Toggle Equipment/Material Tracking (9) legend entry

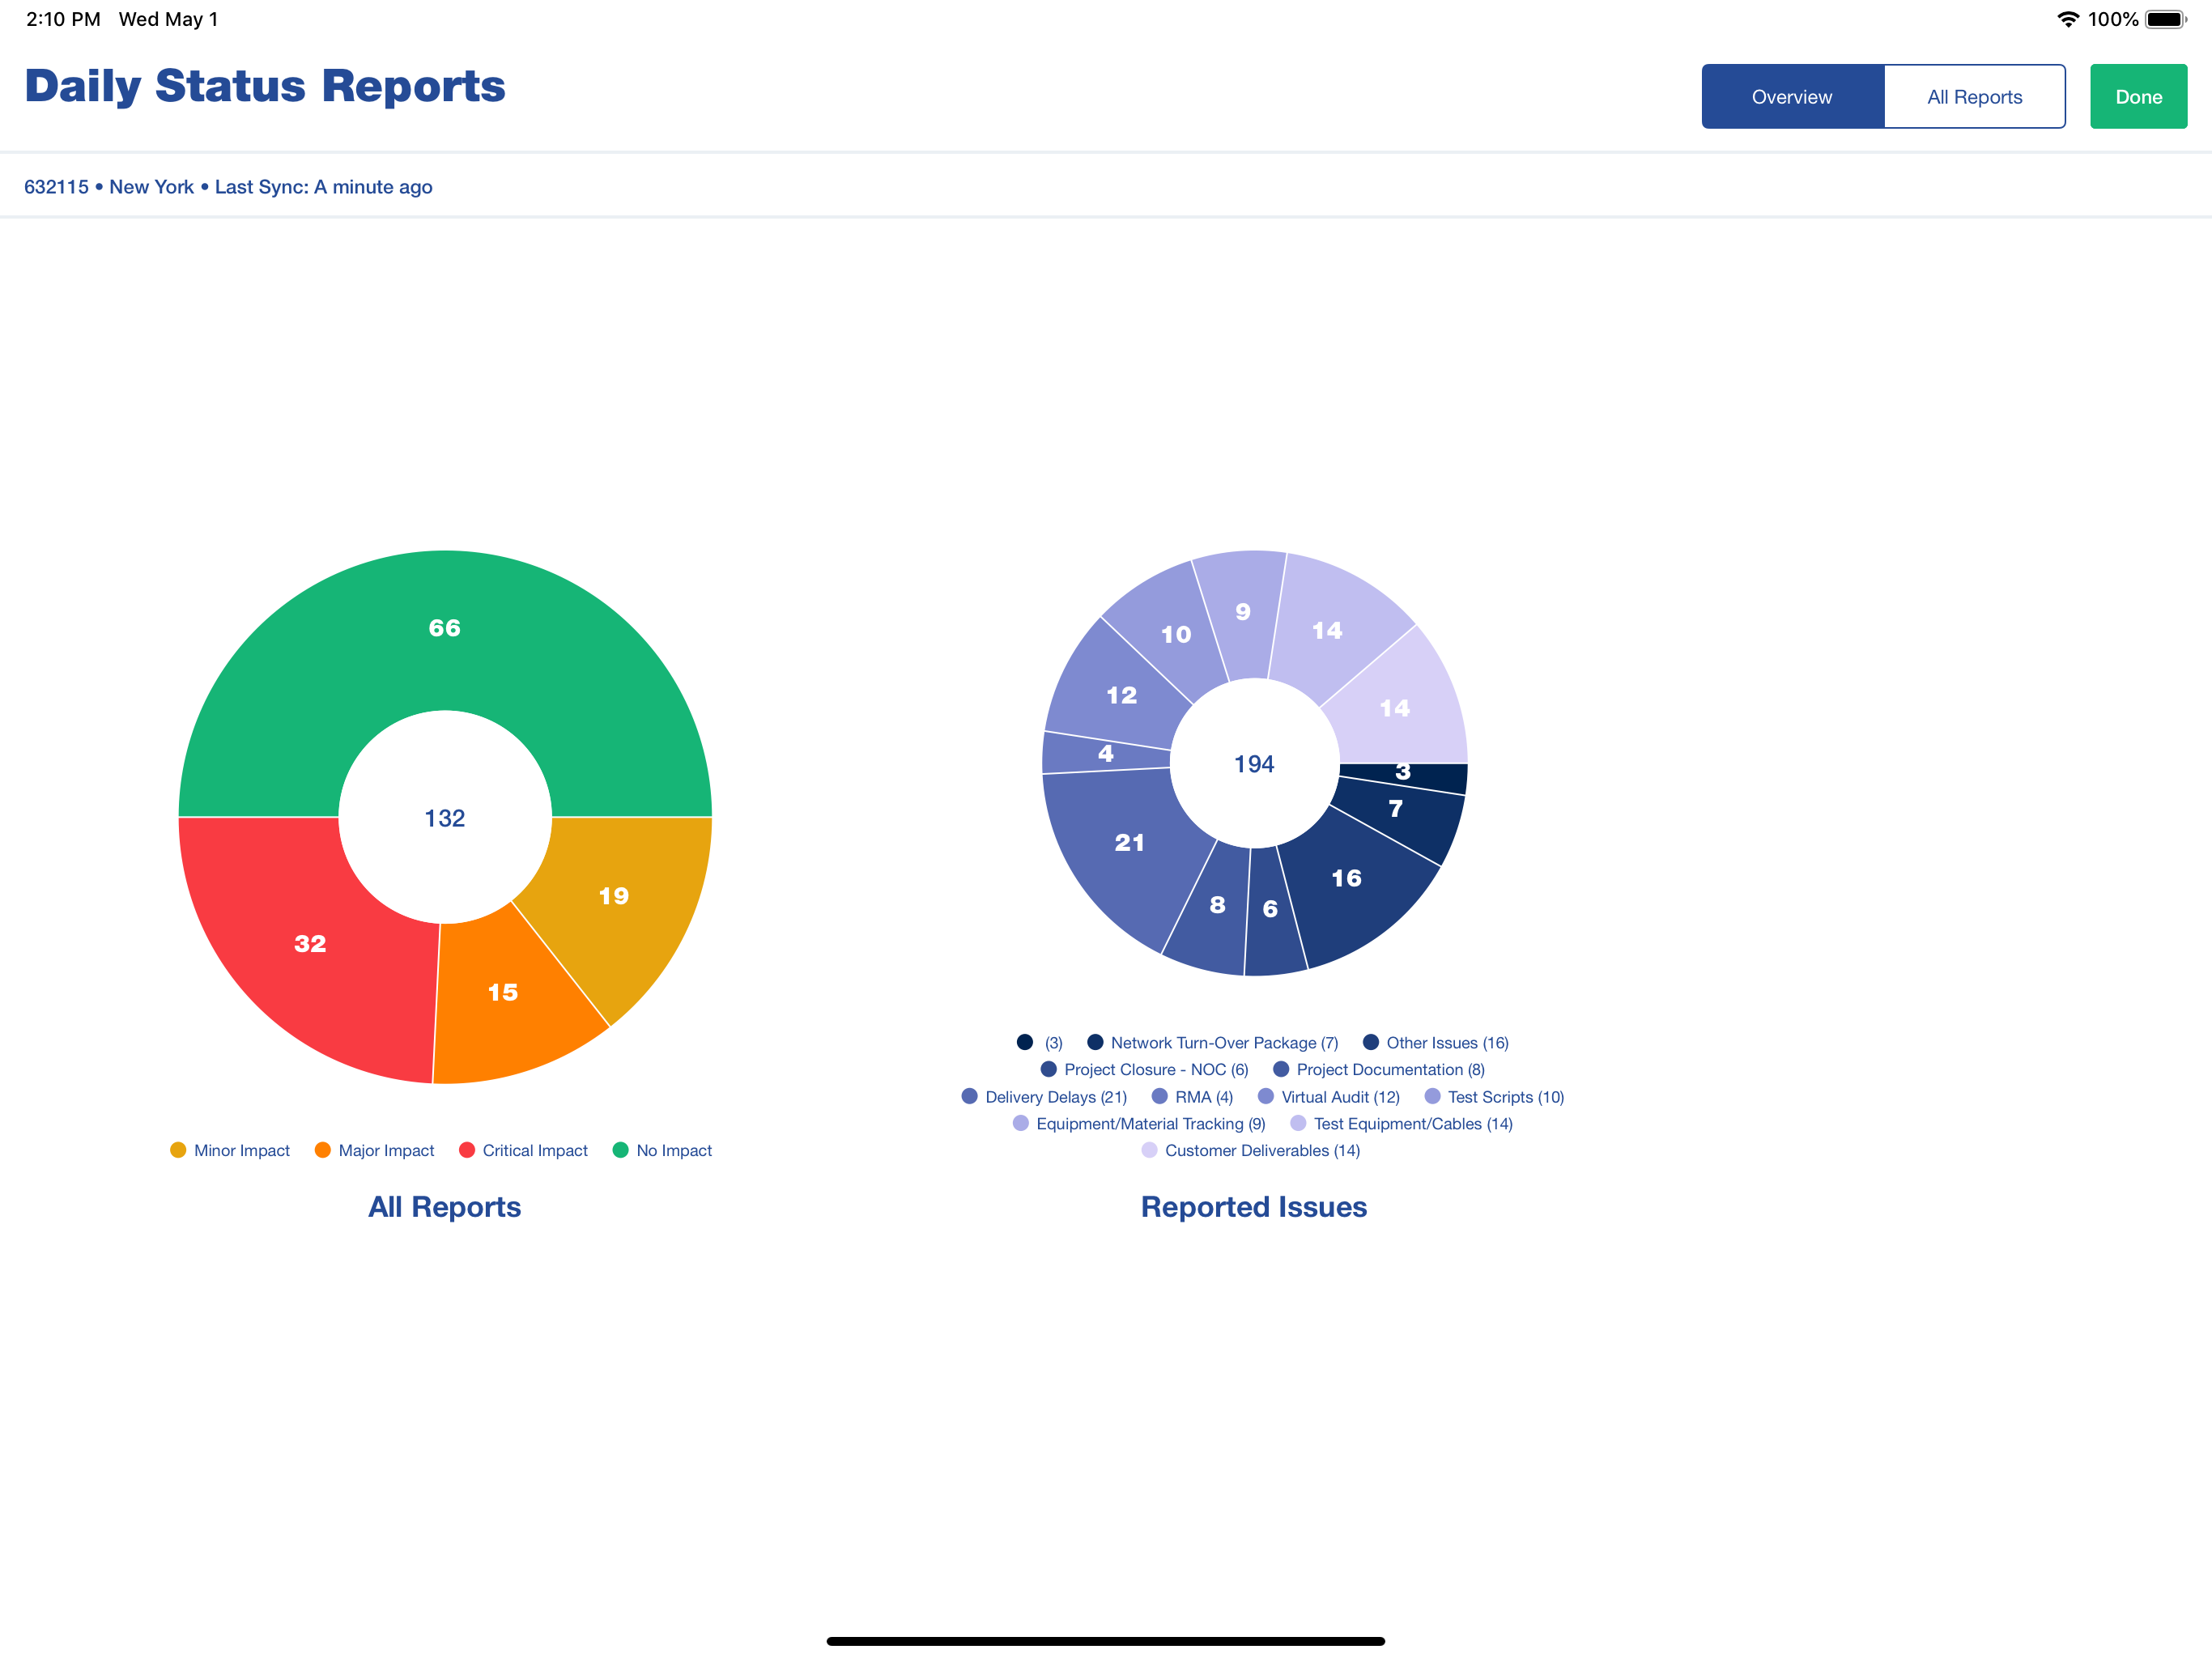coord(1139,1123)
